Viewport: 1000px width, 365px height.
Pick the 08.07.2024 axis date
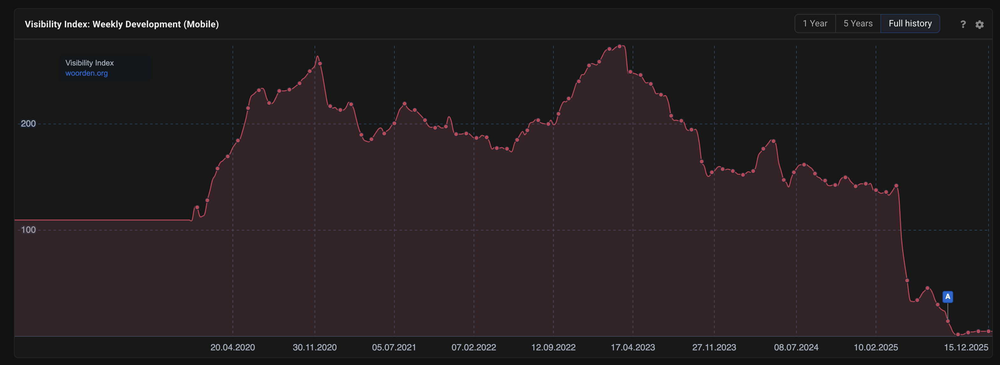click(796, 348)
